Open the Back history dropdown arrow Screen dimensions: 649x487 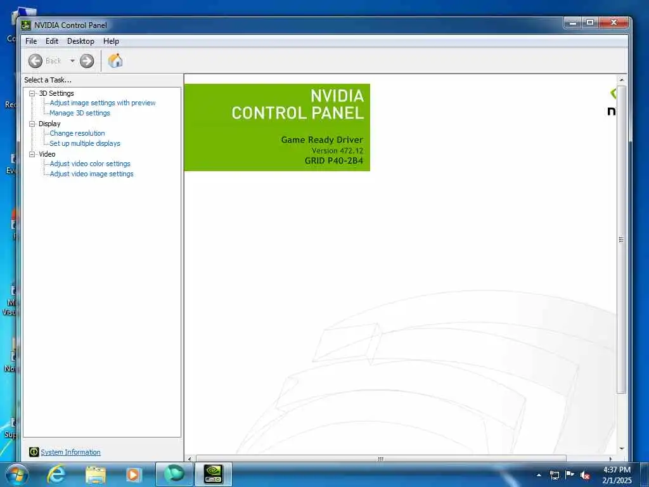(x=72, y=61)
